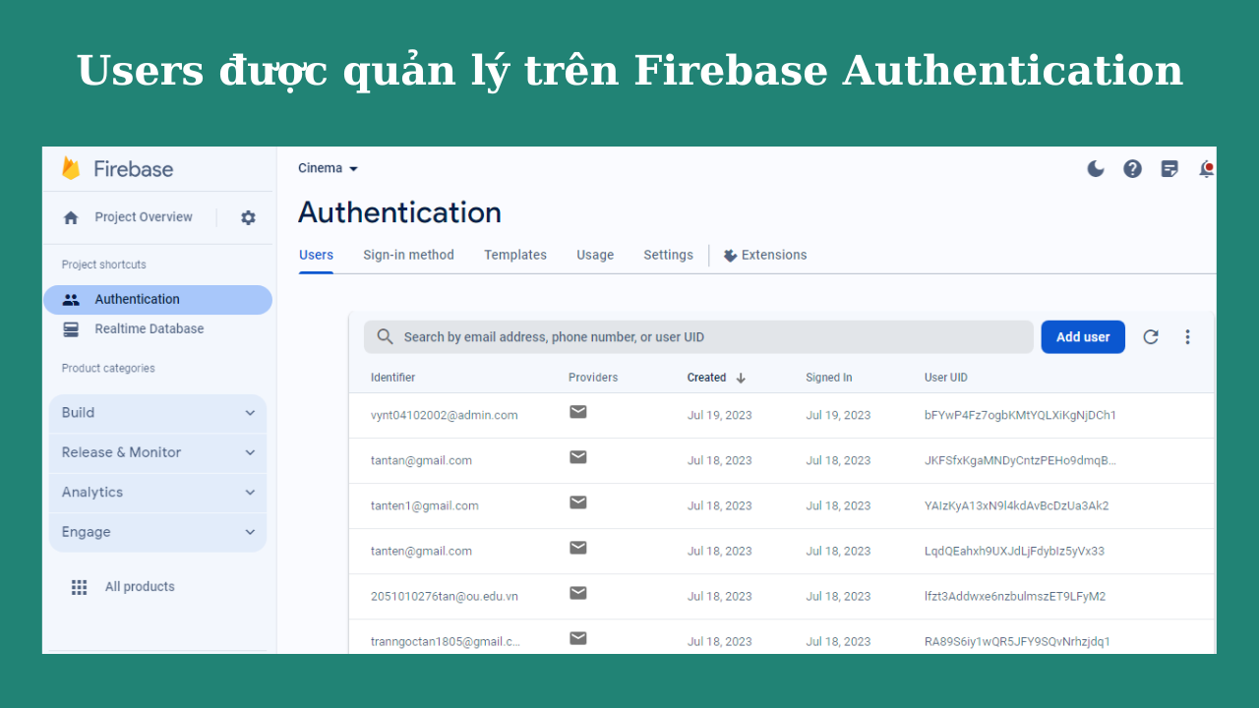Screen dimensions: 1259x708
Task: Click the Authentication people icon
Action: (71, 300)
